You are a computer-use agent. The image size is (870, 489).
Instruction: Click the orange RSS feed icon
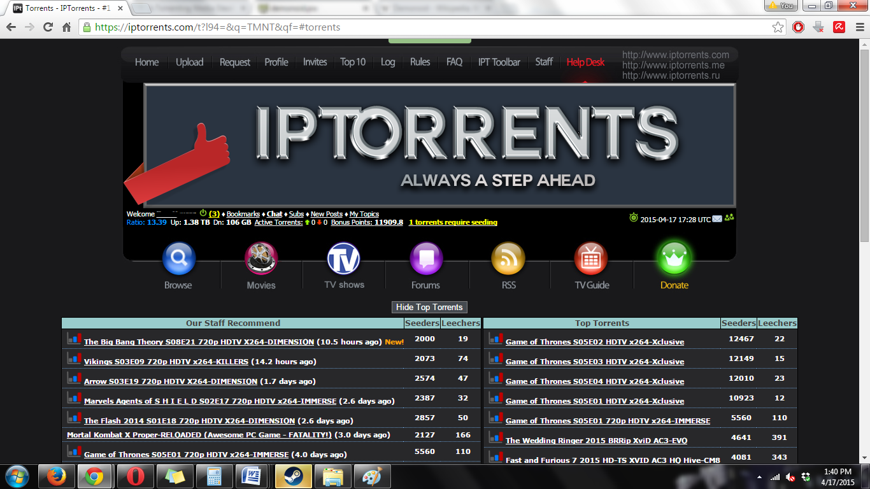click(x=508, y=257)
